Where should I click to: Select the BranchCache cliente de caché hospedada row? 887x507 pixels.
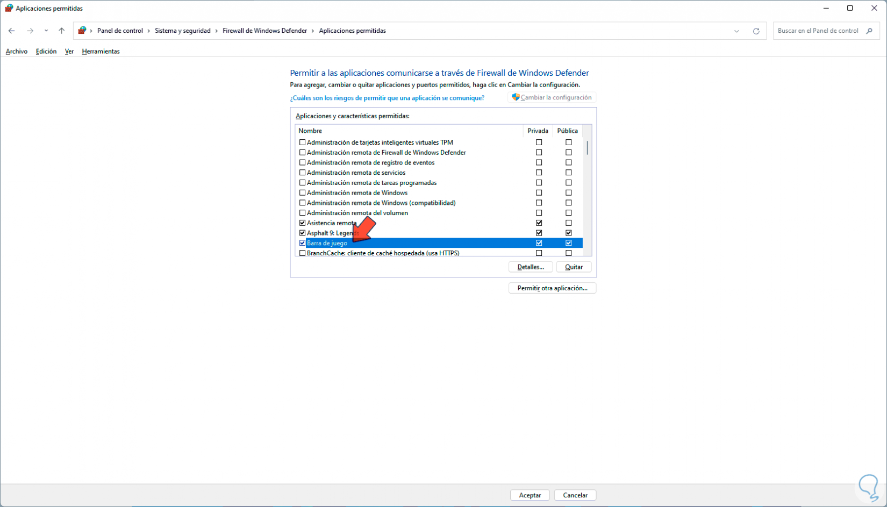tap(439, 253)
